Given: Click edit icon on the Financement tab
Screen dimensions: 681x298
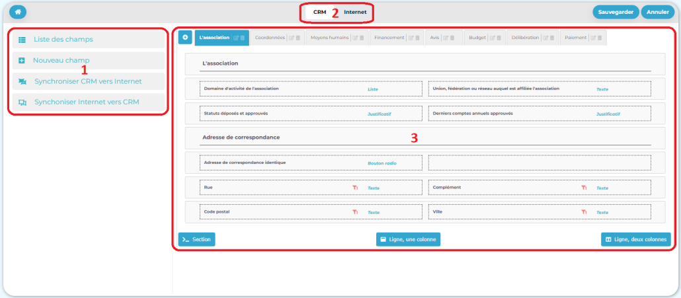Looking at the screenshot, I should point(410,38).
